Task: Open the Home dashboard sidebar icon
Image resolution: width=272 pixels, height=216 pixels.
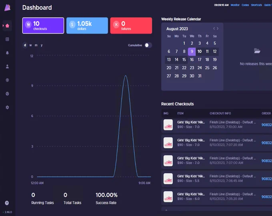Action: click(x=7, y=26)
